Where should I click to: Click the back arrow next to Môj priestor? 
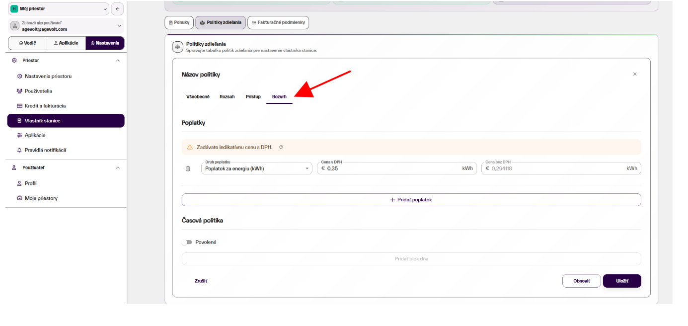[x=117, y=8]
